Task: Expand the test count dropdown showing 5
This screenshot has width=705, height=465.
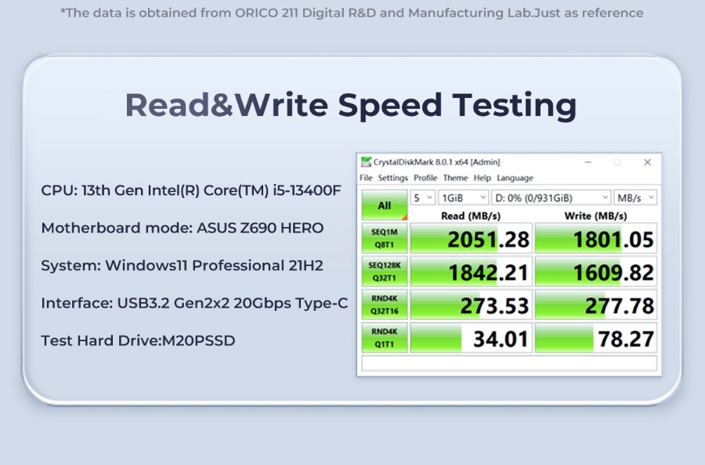Action: coord(423,197)
